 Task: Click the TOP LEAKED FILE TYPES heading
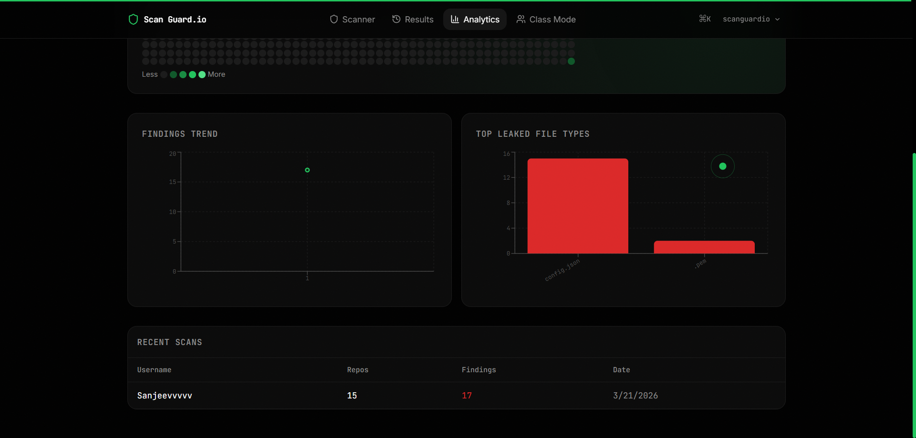[532, 134]
